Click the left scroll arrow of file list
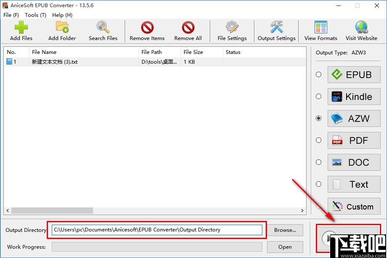The height and width of the screenshot is (258, 387). [x=8, y=210]
